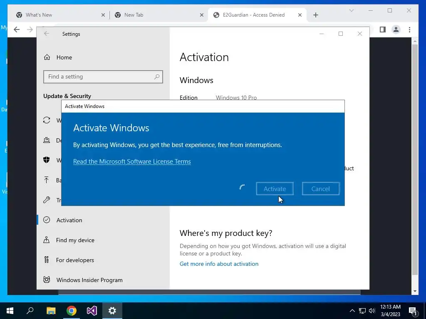Image resolution: width=426 pixels, height=319 pixels.
Task: Open a new Chrome tab with plus
Action: click(315, 15)
